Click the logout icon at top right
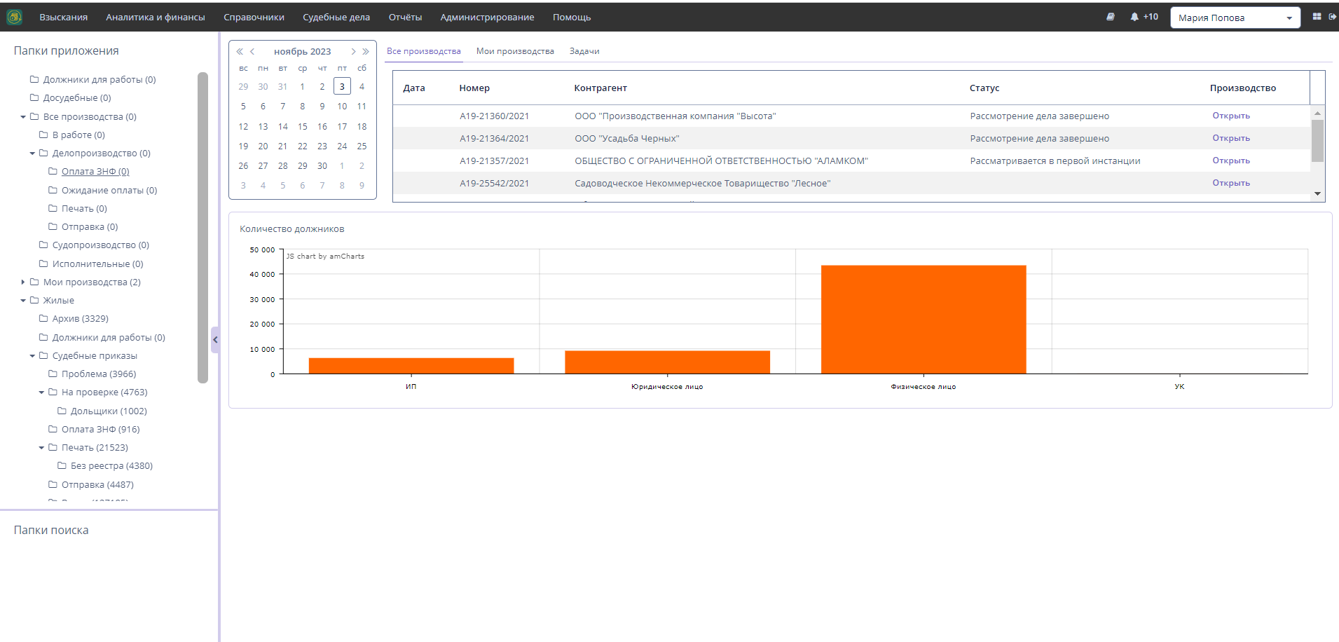Image resolution: width=1339 pixels, height=642 pixels. pyautogui.click(x=1332, y=17)
